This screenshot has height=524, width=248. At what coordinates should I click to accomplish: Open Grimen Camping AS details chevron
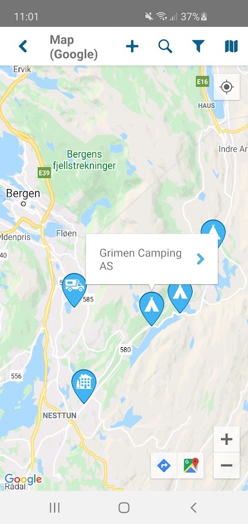pyautogui.click(x=200, y=259)
